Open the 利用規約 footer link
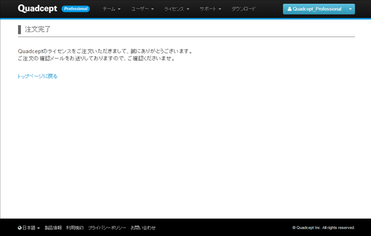Viewport: 371px width, 236px height. click(x=75, y=228)
